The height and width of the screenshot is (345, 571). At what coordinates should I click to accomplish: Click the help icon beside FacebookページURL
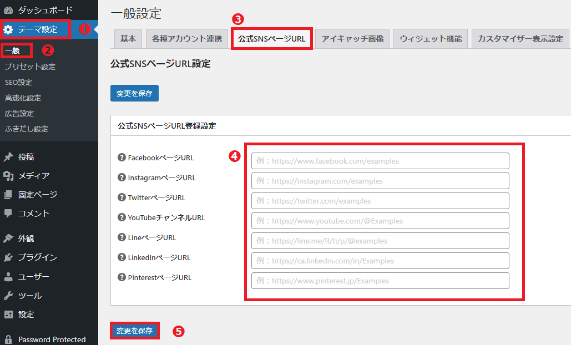click(122, 158)
